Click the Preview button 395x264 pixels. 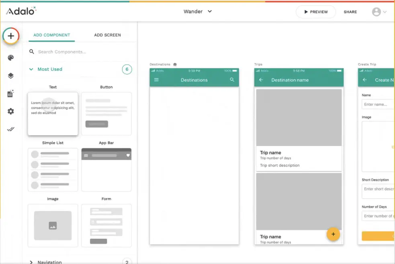[x=316, y=12]
